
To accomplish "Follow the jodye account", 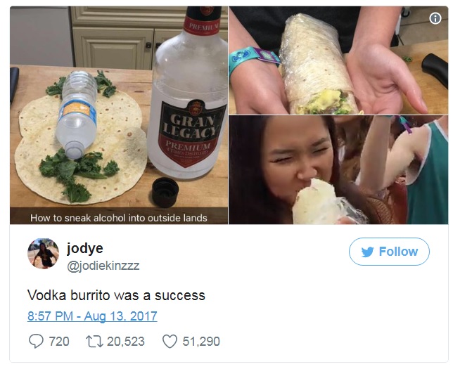I will click(389, 252).
